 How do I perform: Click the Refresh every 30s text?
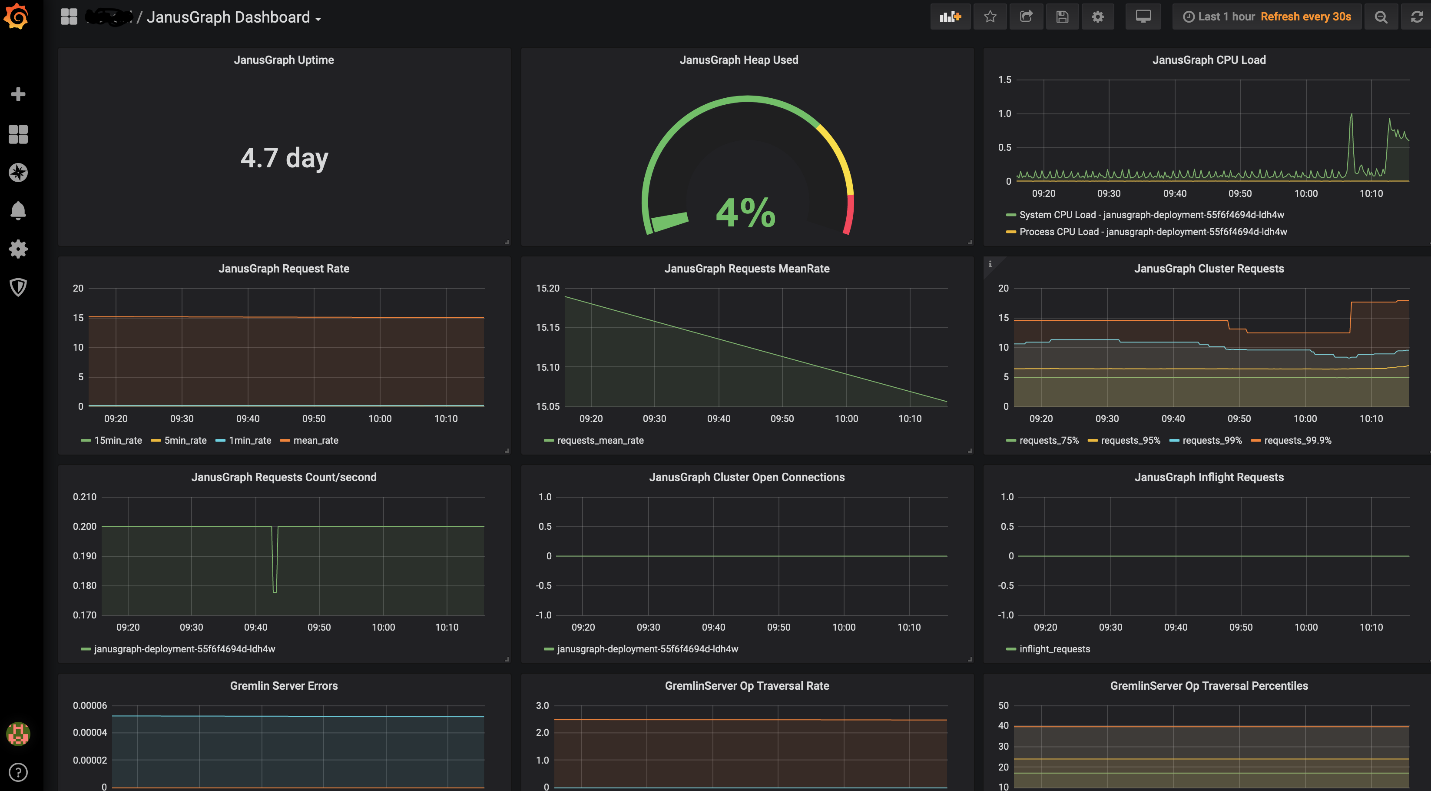1306,17
